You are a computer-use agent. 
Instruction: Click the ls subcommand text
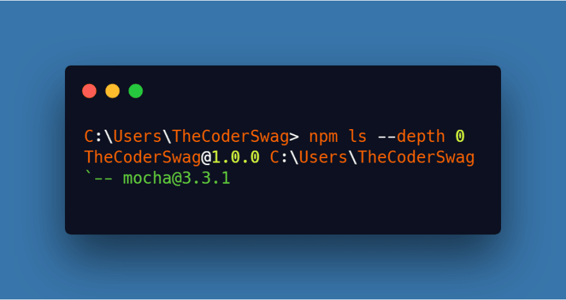click(x=357, y=136)
